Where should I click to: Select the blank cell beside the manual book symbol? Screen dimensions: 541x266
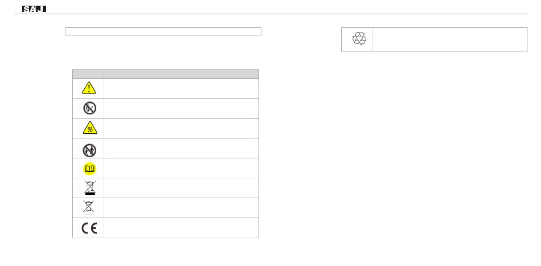click(x=181, y=168)
